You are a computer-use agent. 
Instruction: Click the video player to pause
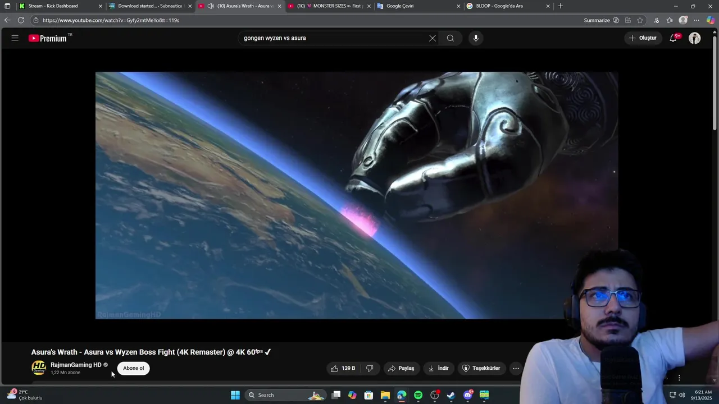tap(357, 195)
